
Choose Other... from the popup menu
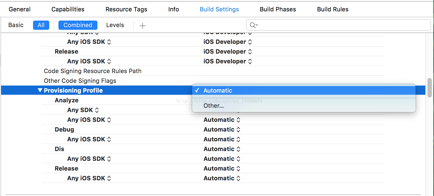click(304, 106)
